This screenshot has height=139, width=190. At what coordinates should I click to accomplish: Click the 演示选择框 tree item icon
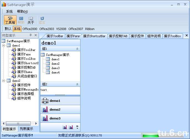pos(14,94)
